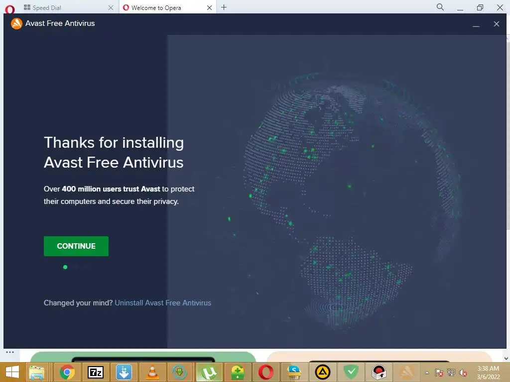Click the Opera search tabs magnifier icon
510x382 pixels.
pyautogui.click(x=440, y=7)
